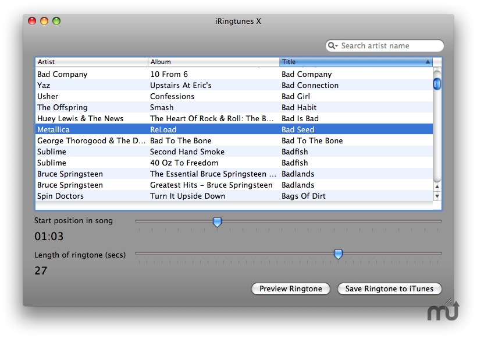Select the Spin Doctors Bags Of Dirt row
The width and height of the screenshot is (477, 338).
[x=234, y=196]
